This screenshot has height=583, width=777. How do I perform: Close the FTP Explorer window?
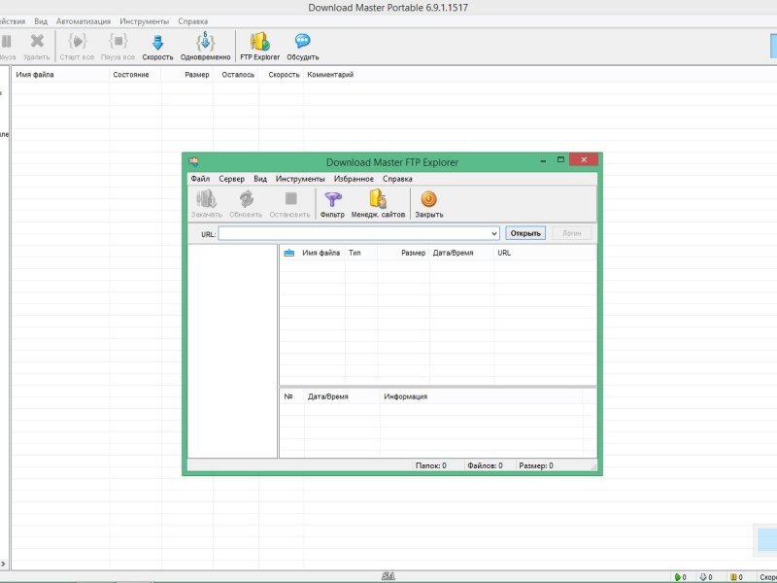click(x=584, y=159)
